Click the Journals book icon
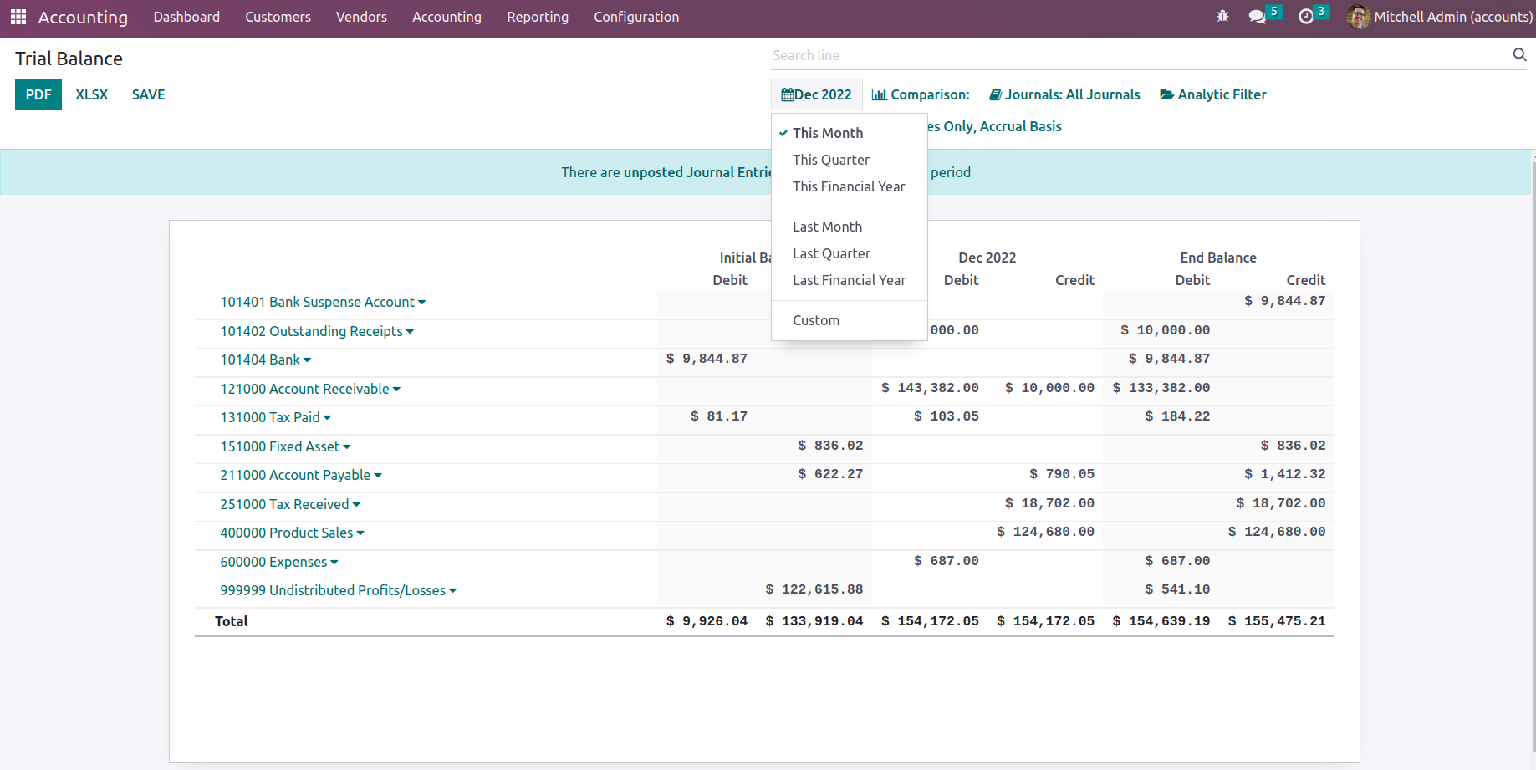The image size is (1536, 770). (995, 94)
